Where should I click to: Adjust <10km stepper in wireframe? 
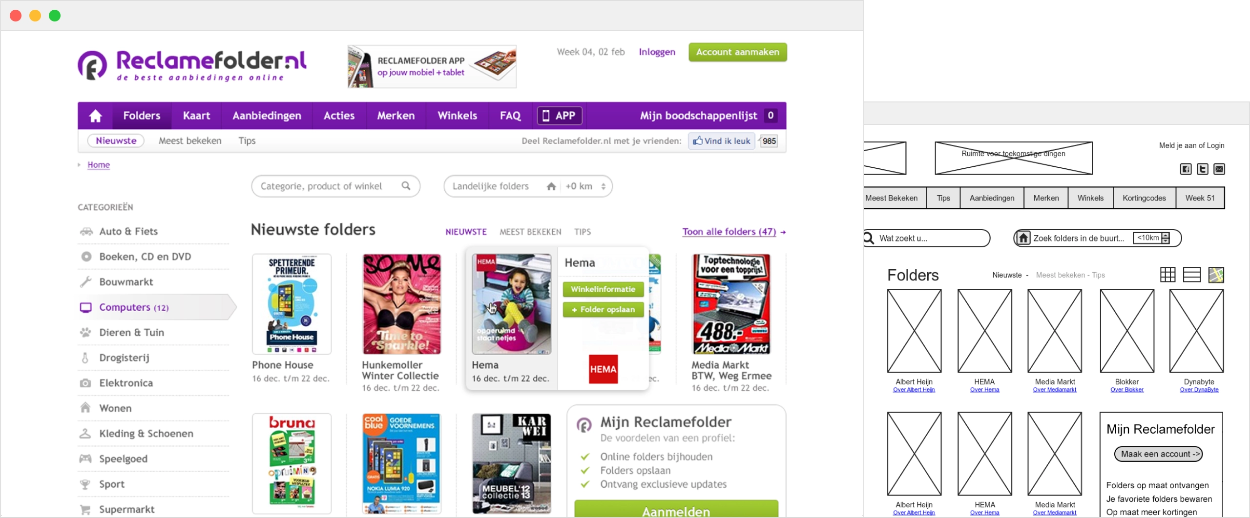[x=1166, y=238]
